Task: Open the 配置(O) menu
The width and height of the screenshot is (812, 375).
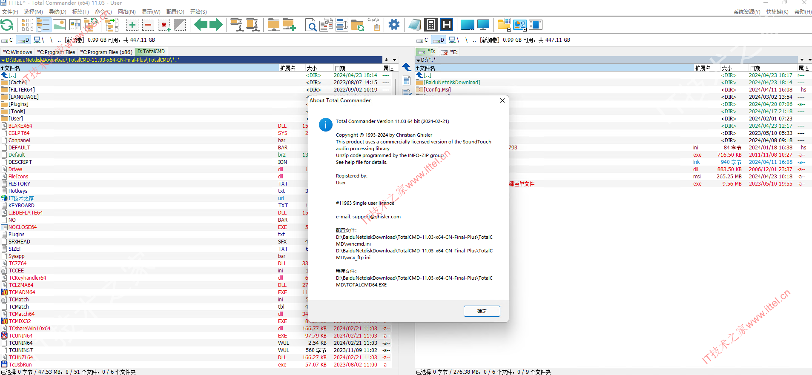Action: coord(175,12)
